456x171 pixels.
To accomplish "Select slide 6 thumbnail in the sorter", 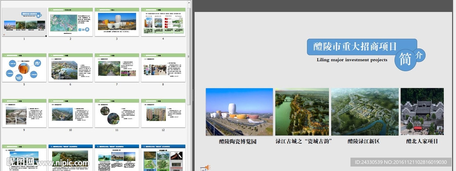I will (x=70, y=68).
